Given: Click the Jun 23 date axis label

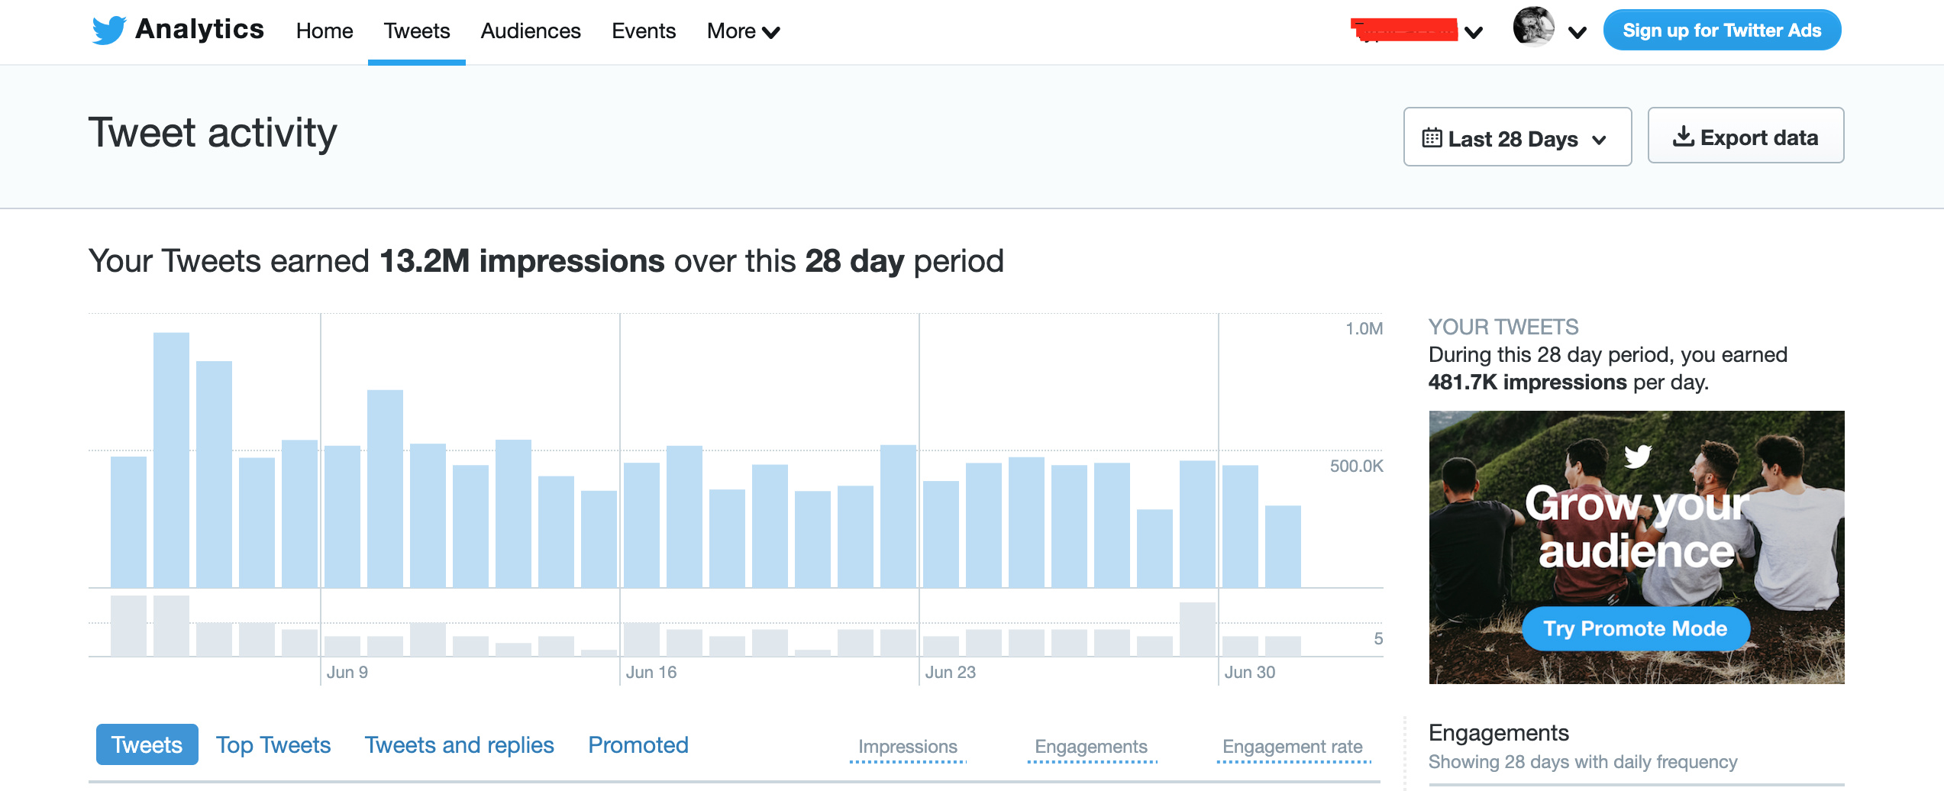Looking at the screenshot, I should tap(951, 672).
